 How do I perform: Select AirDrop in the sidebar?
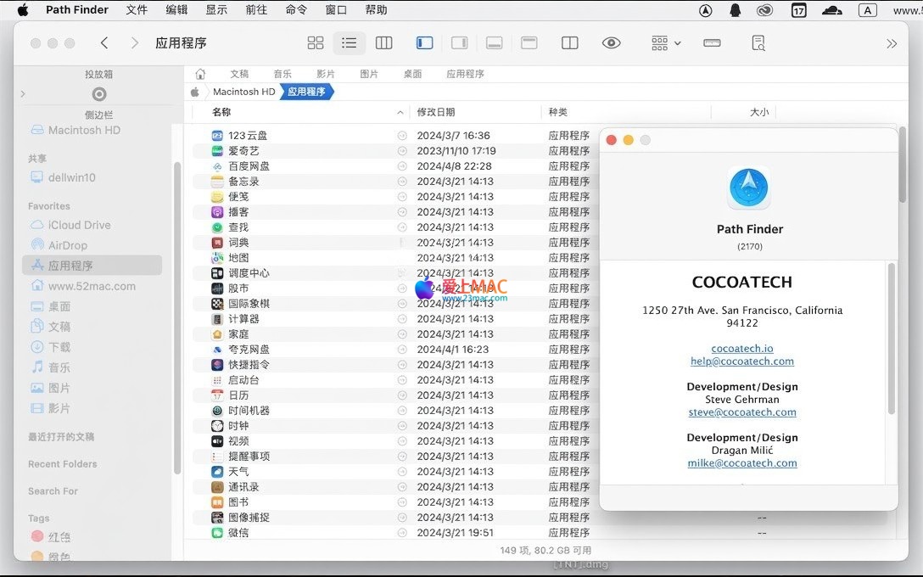click(x=68, y=245)
